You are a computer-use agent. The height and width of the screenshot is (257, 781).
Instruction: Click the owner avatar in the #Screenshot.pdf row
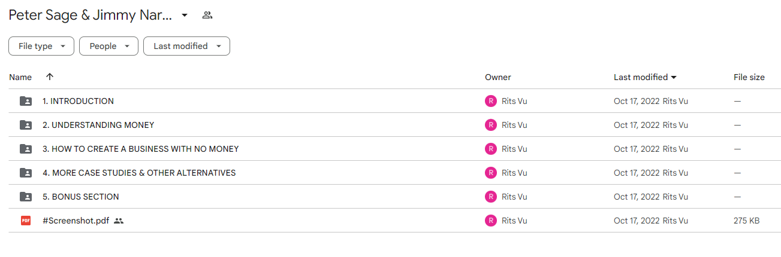[x=491, y=221]
